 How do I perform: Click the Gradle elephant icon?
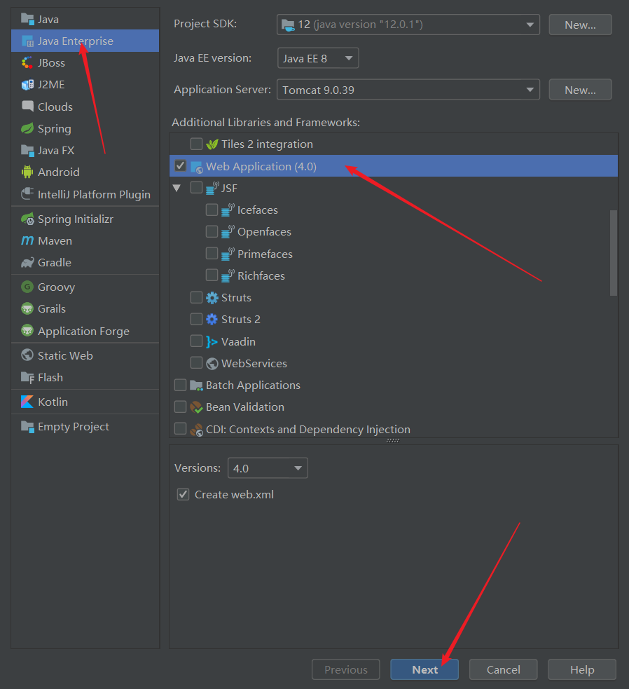point(27,262)
